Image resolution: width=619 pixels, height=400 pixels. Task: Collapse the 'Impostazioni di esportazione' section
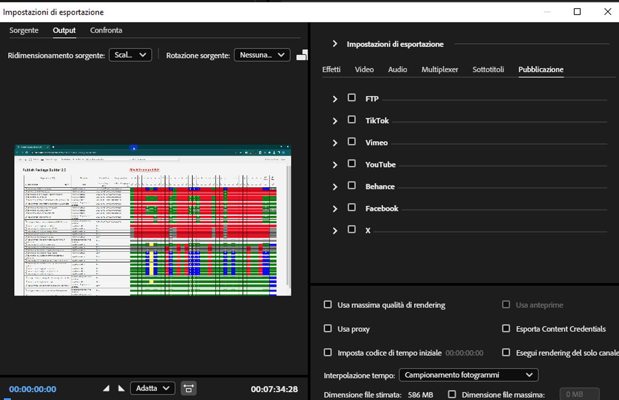point(335,44)
